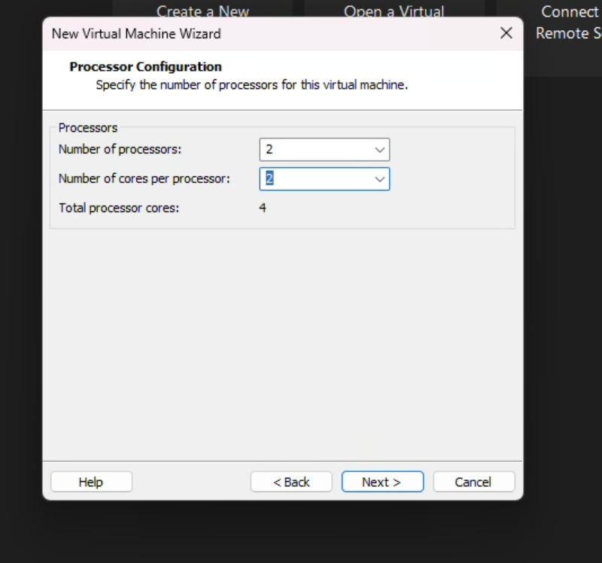Click the total processor cores value 4

263,208
